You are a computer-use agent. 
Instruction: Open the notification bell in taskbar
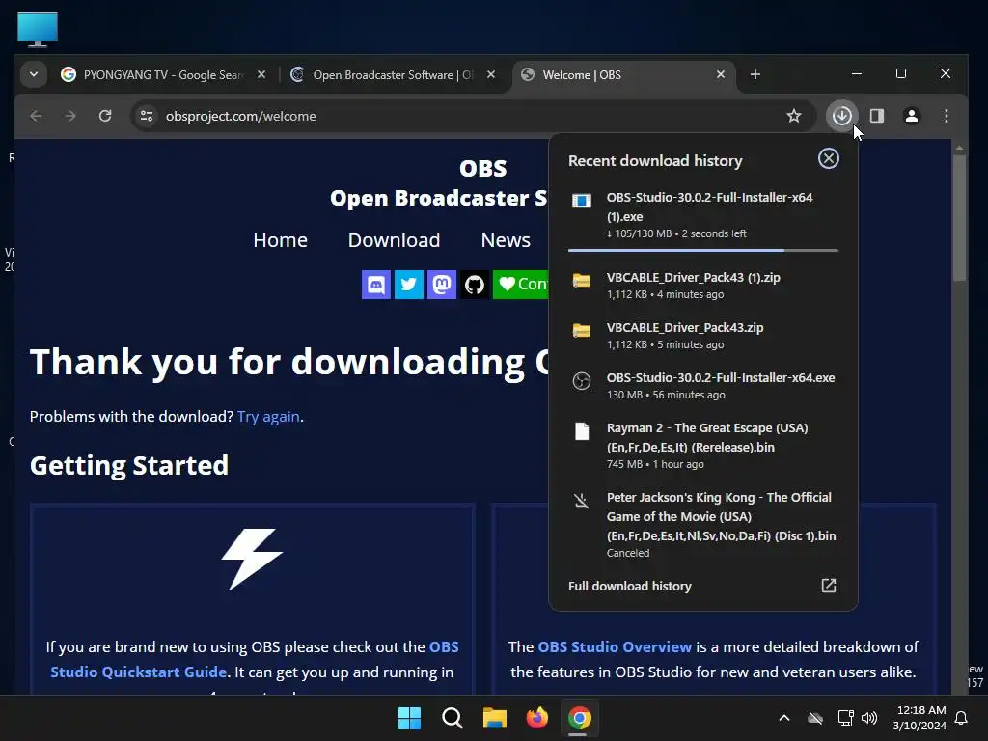point(961,718)
